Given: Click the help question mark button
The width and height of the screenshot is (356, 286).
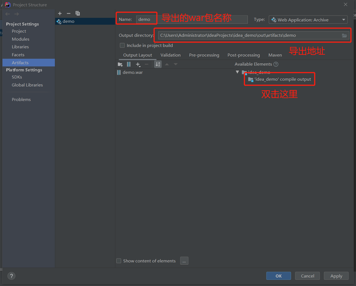Looking at the screenshot, I should pyautogui.click(x=11, y=276).
